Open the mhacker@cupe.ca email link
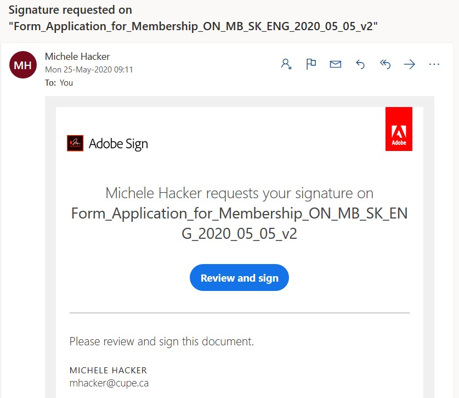459x398 pixels. click(109, 383)
